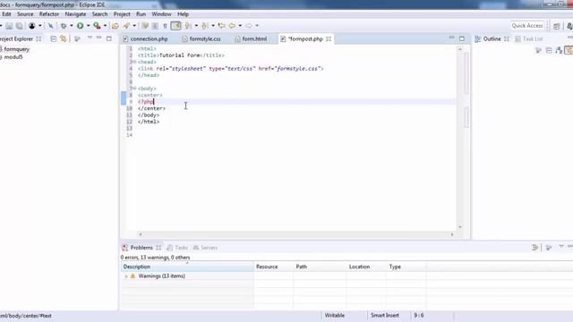The width and height of the screenshot is (573, 322).
Task: Open the Run dropdown arrow
Action: (88, 26)
